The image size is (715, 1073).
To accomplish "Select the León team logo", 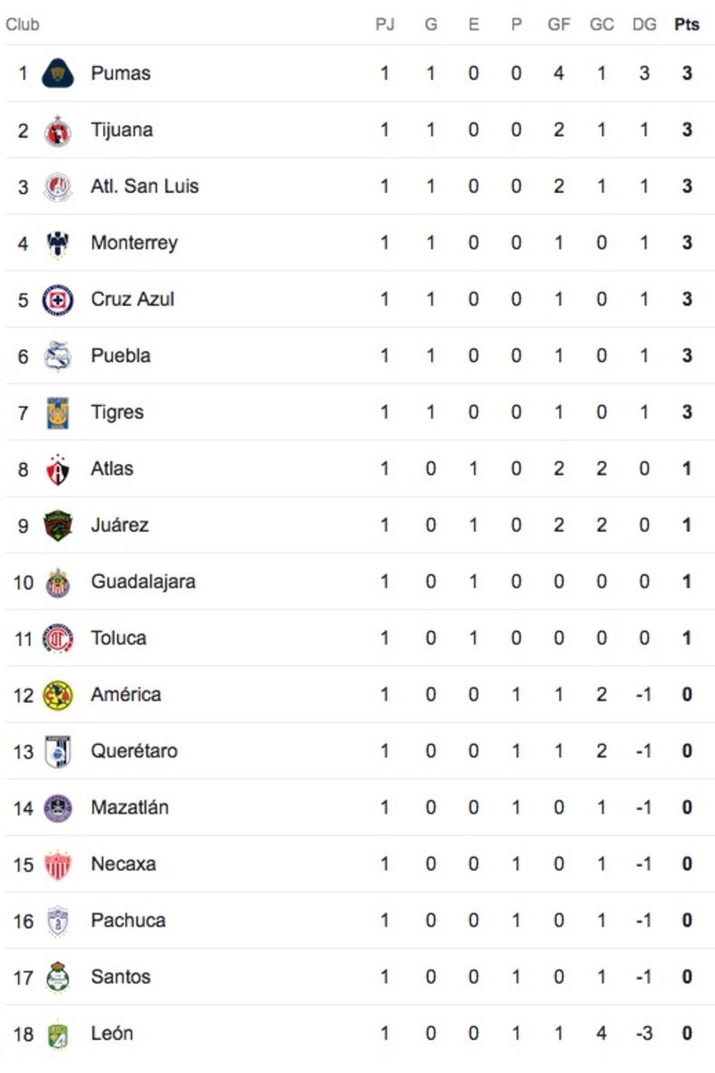I will pyautogui.click(x=58, y=1034).
